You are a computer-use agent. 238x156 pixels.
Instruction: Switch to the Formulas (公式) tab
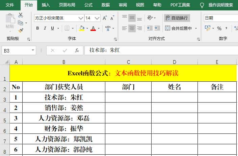(x=88, y=5)
